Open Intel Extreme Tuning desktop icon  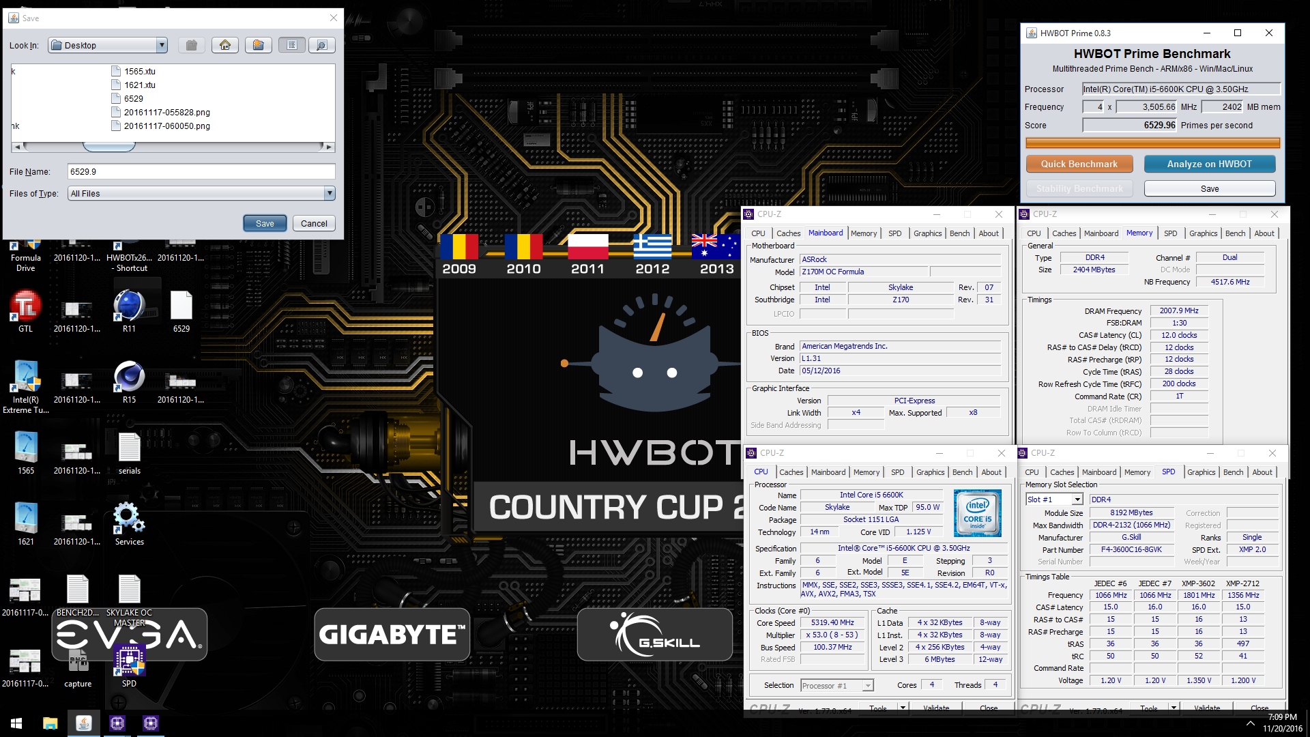click(x=26, y=386)
